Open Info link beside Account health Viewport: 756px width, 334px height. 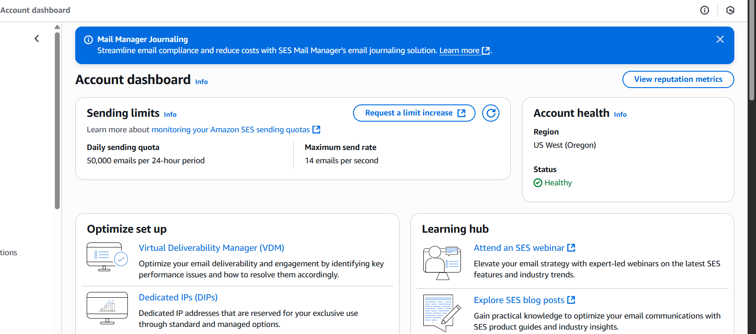pos(620,115)
